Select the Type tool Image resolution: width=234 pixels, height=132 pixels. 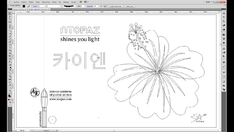10,28
